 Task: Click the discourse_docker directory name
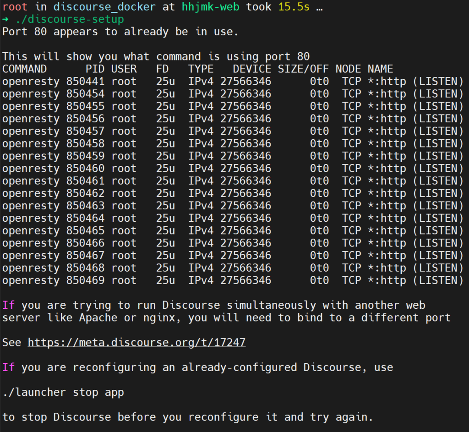(x=104, y=6)
